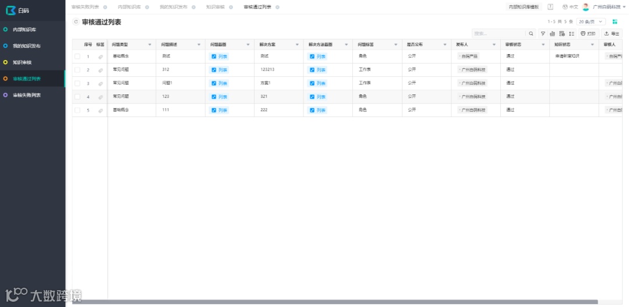Open the 发布人 column dropdown arrow
Screen dimensions: 629x307
point(494,44)
